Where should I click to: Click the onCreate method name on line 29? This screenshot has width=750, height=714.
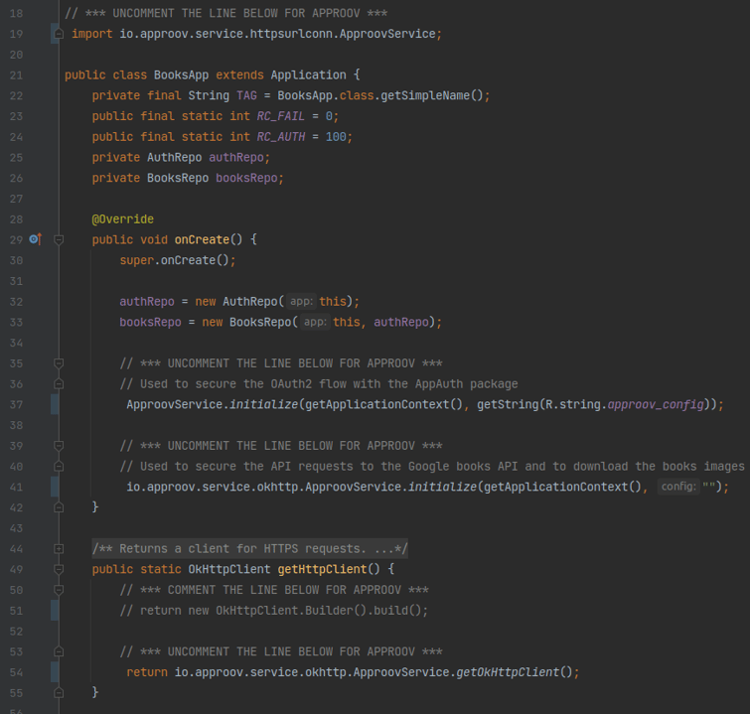202,239
